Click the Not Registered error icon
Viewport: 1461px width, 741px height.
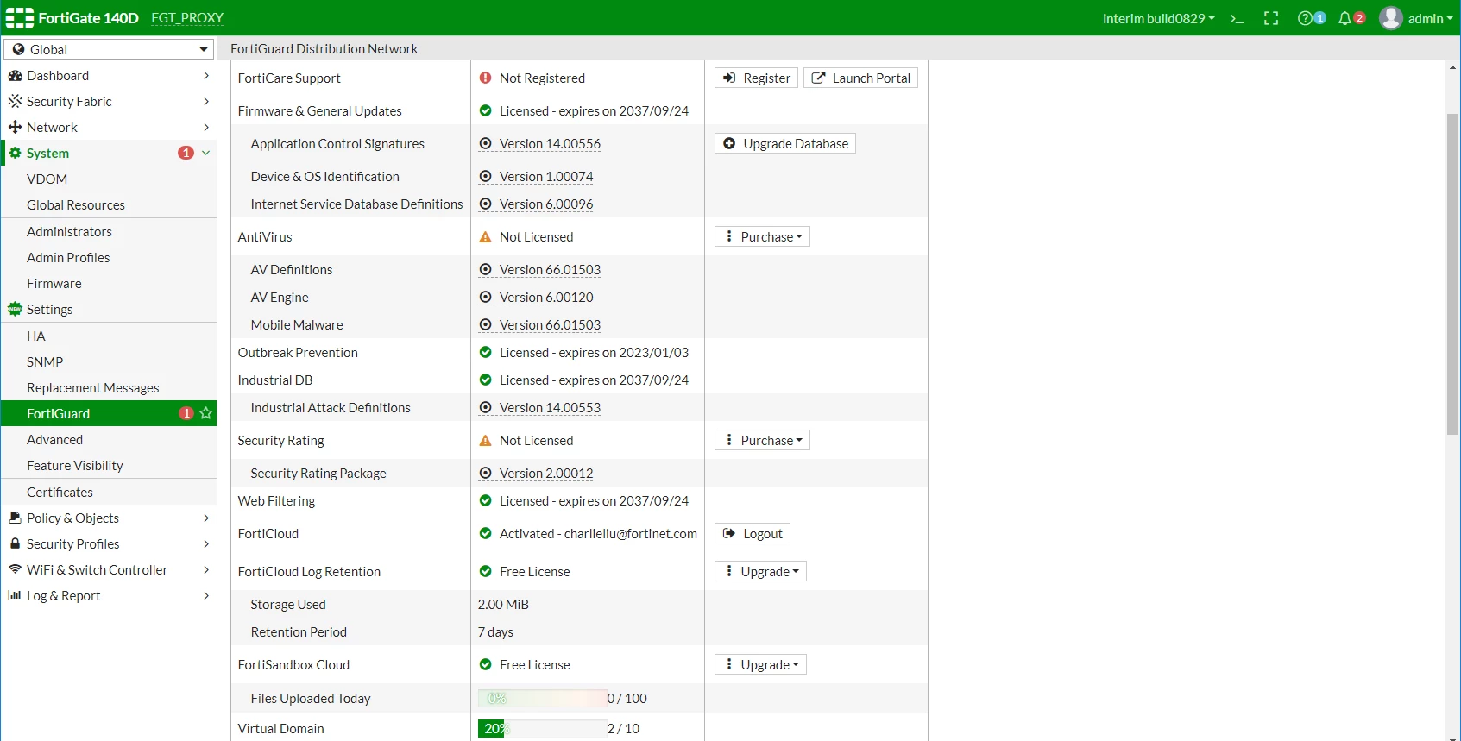[485, 78]
